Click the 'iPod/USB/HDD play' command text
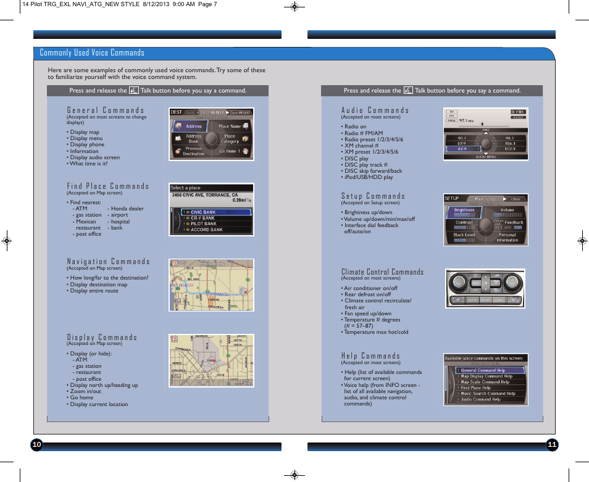Screen dimensions: 589x482 pyautogui.click(x=369, y=177)
